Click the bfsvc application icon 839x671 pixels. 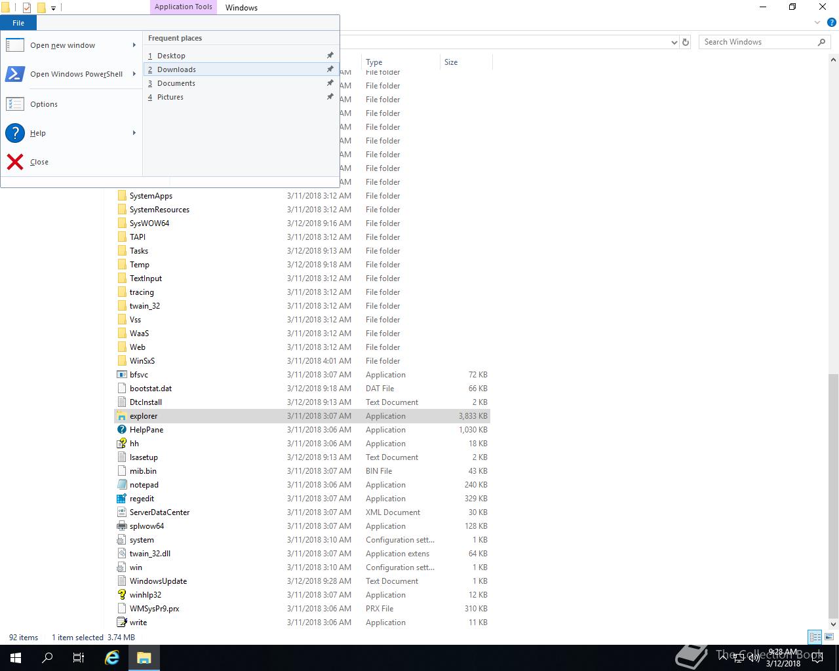121,375
